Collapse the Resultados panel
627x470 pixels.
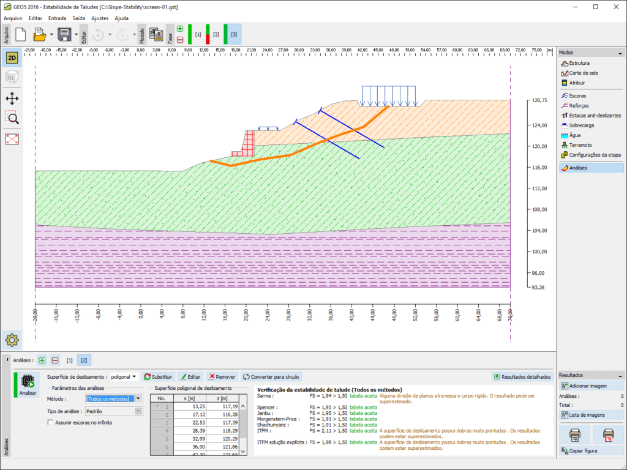click(620, 376)
